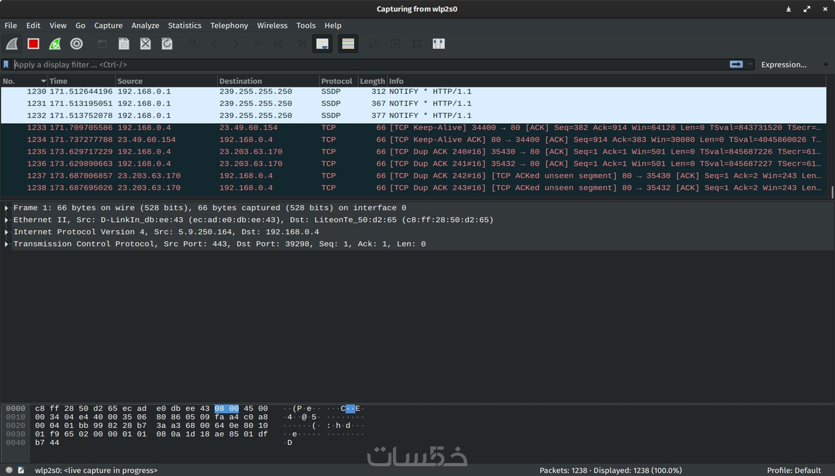
Task: Select packet 1233 TCP Keep-Alive row
Action: pyautogui.click(x=414, y=128)
